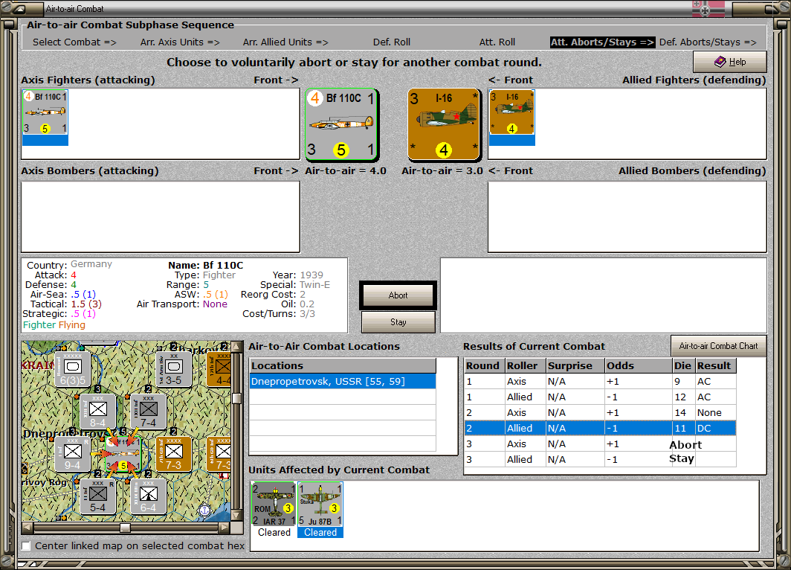Click the map horizontal scrollbar thumb

point(125,528)
